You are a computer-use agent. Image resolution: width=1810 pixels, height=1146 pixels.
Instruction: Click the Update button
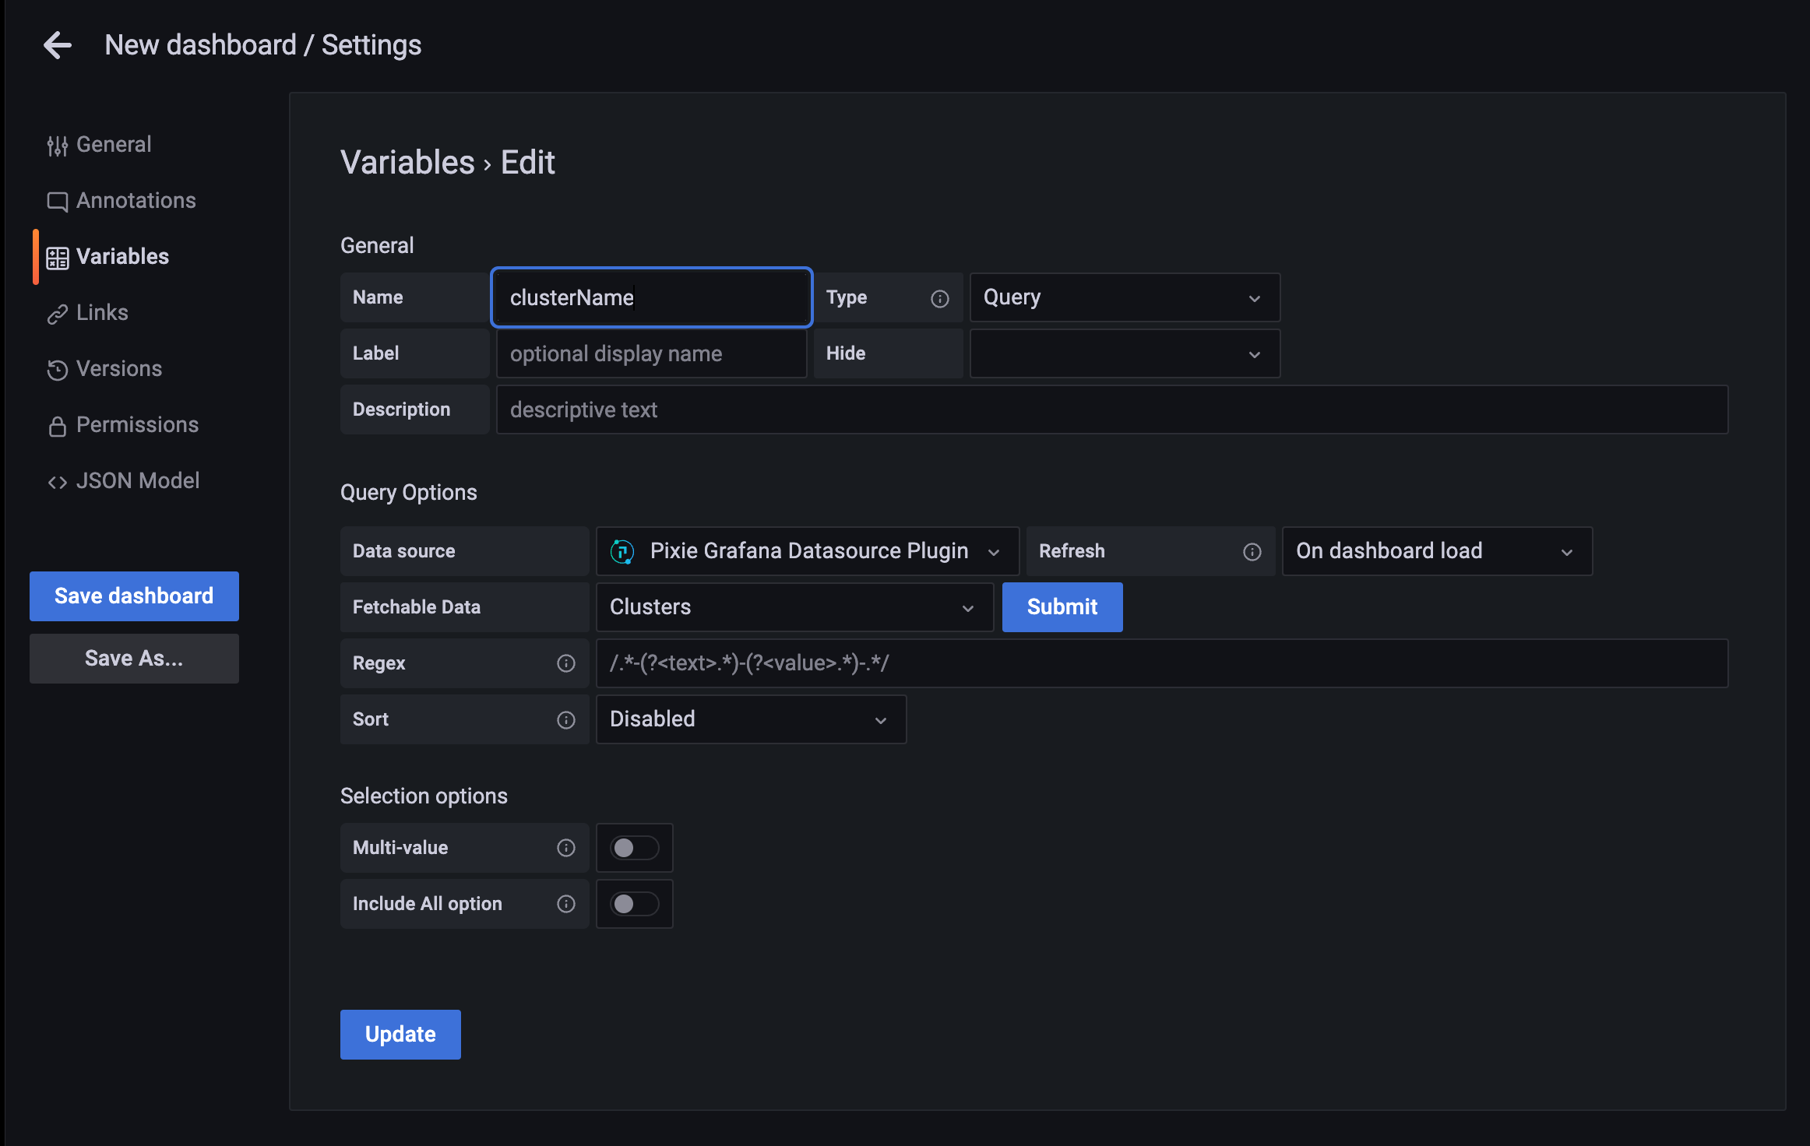point(400,1035)
